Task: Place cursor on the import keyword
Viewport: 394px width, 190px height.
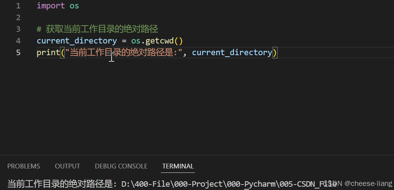Action: point(50,6)
